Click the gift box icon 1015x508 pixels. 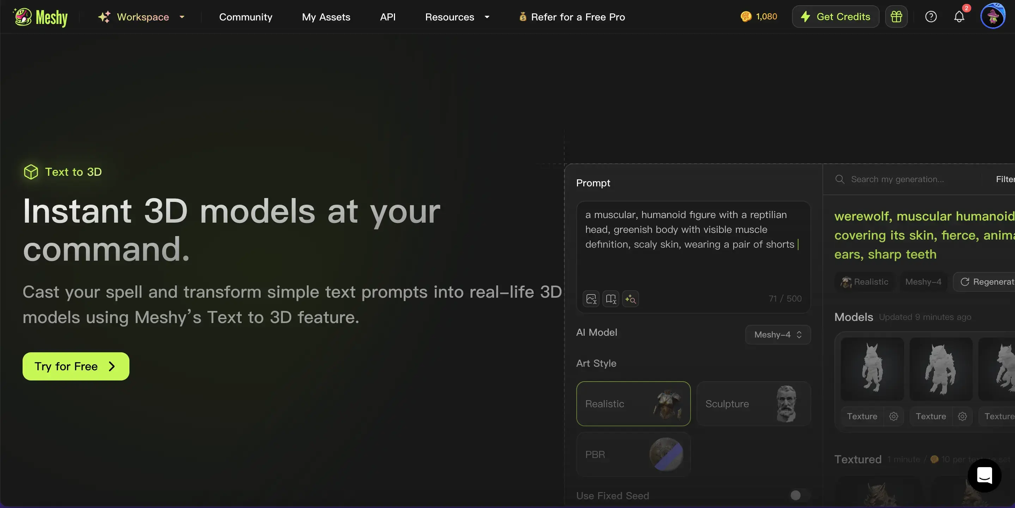(x=896, y=17)
